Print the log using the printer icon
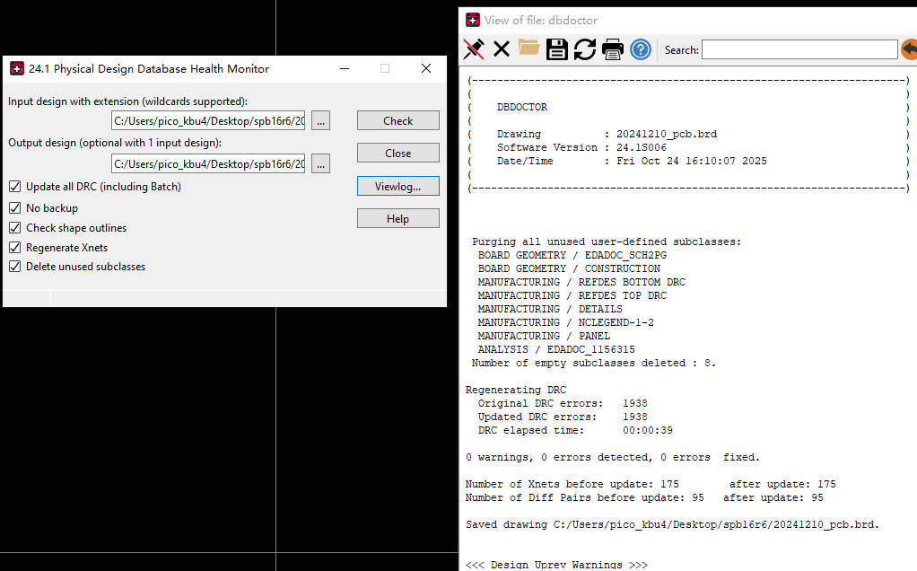Image resolution: width=917 pixels, height=571 pixels. point(612,49)
